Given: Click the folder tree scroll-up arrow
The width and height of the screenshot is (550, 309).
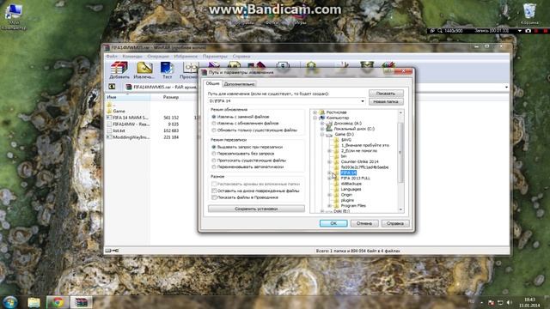Looking at the screenshot, I should click(x=400, y=112).
